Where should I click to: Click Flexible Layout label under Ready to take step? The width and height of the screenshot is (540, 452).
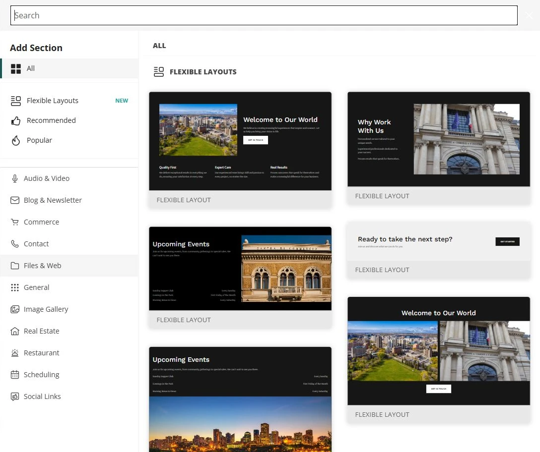tap(382, 270)
